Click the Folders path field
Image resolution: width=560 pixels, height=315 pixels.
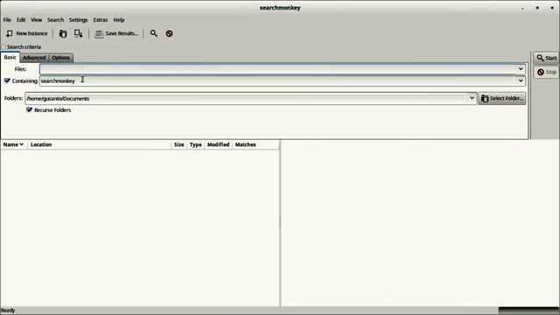pyautogui.click(x=246, y=98)
